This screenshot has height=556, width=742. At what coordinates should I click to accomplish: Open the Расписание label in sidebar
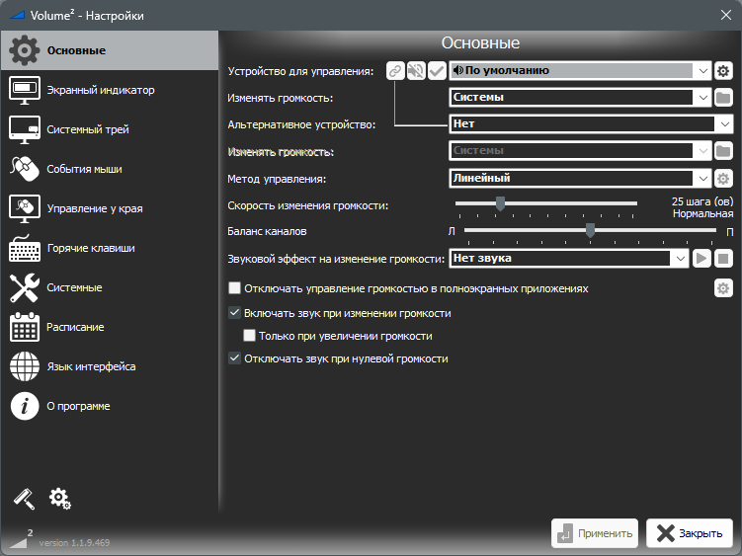point(75,327)
